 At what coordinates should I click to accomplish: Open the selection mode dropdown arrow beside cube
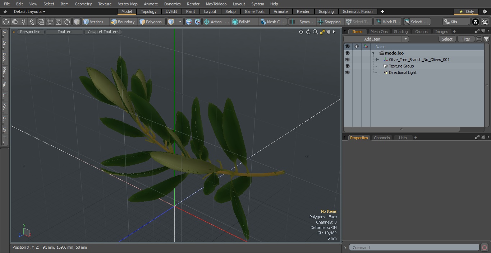180,22
